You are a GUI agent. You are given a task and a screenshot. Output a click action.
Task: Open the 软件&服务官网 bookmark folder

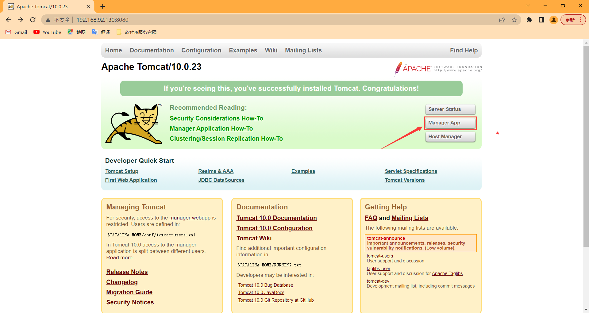(x=137, y=32)
